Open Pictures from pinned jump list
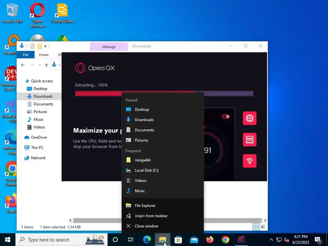Screen dimensions: 328x246 point(162,140)
